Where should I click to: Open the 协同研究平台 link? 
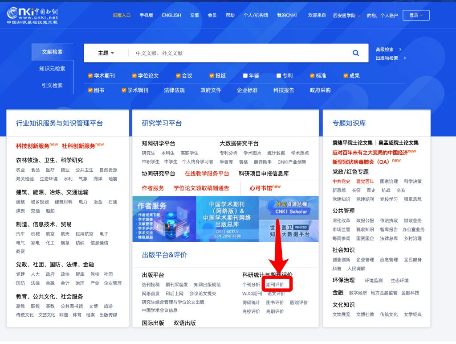pyautogui.click(x=159, y=174)
